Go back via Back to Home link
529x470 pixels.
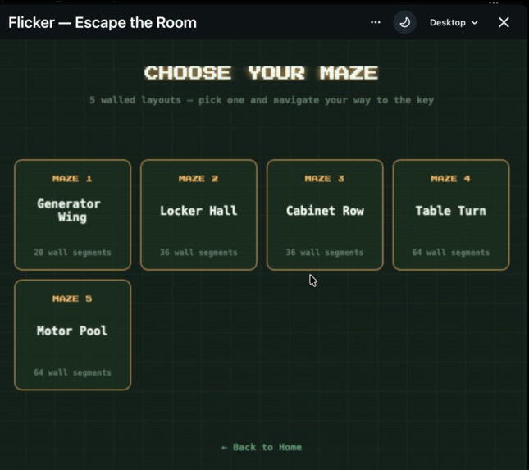(262, 447)
